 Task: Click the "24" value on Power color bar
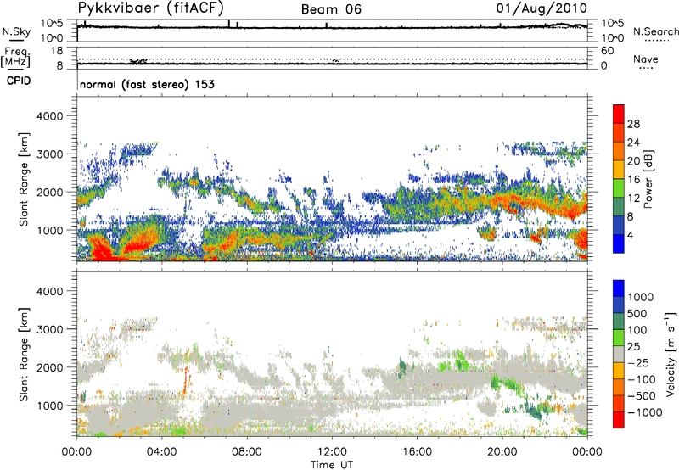pyautogui.click(x=633, y=143)
